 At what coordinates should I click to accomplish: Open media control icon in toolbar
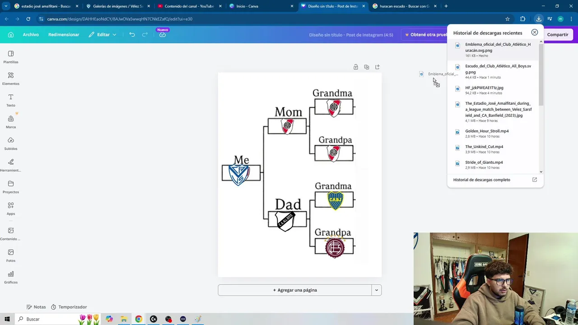click(550, 19)
